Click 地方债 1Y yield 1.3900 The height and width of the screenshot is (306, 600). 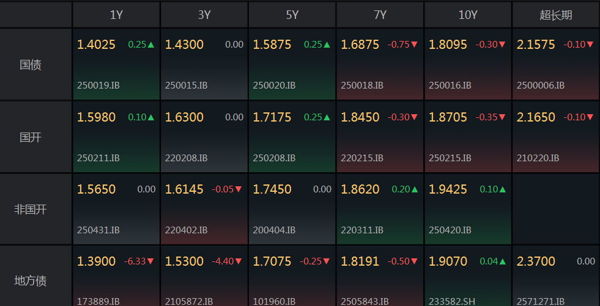click(96, 261)
